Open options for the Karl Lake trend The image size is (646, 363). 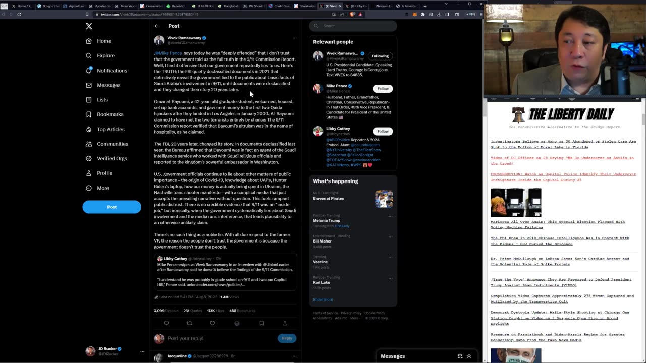[390, 278]
